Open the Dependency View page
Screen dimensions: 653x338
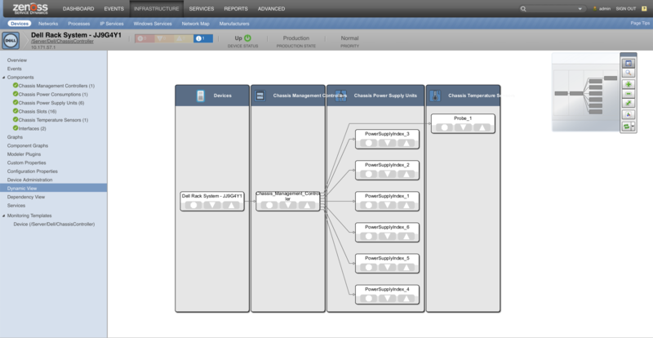coord(26,197)
